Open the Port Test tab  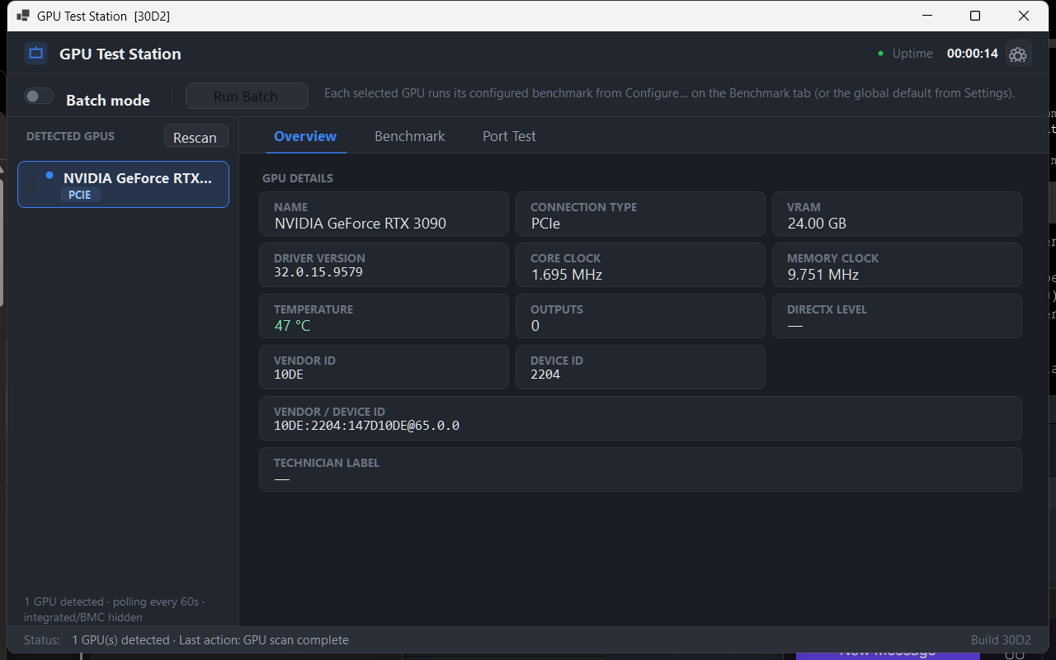pos(509,136)
